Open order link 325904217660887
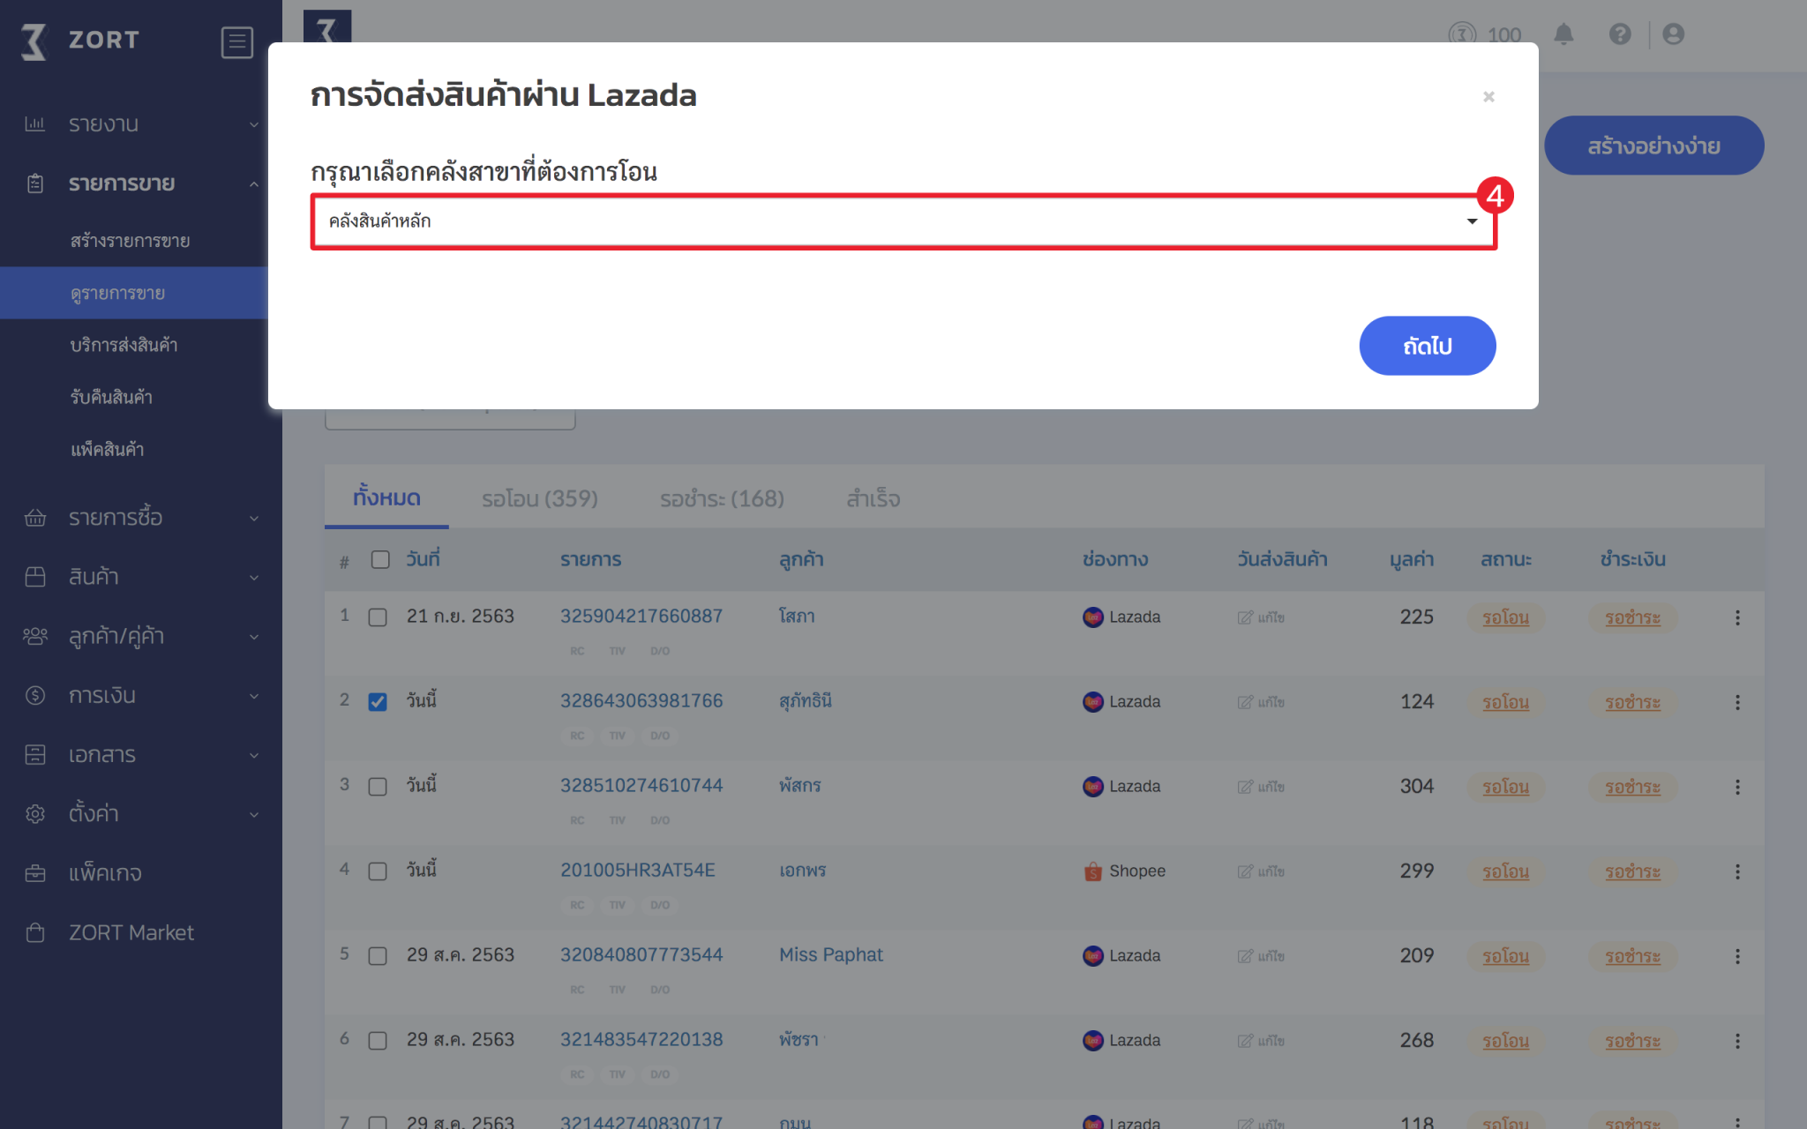 (x=641, y=617)
